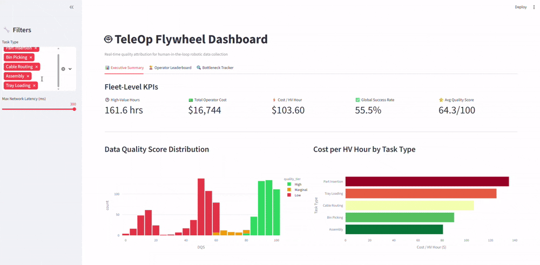This screenshot has width=540, height=265.
Task: Clear all Task Type selections
Action: pos(63,69)
